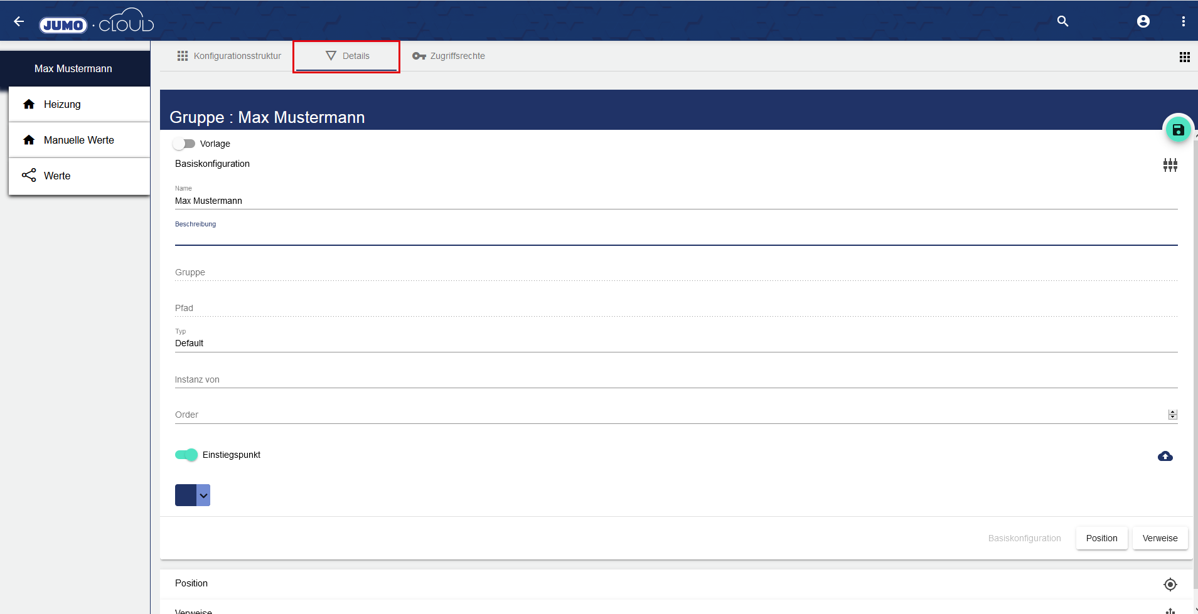This screenshot has height=614, width=1198.
Task: Click the green save floppy button
Action: pos(1178,130)
